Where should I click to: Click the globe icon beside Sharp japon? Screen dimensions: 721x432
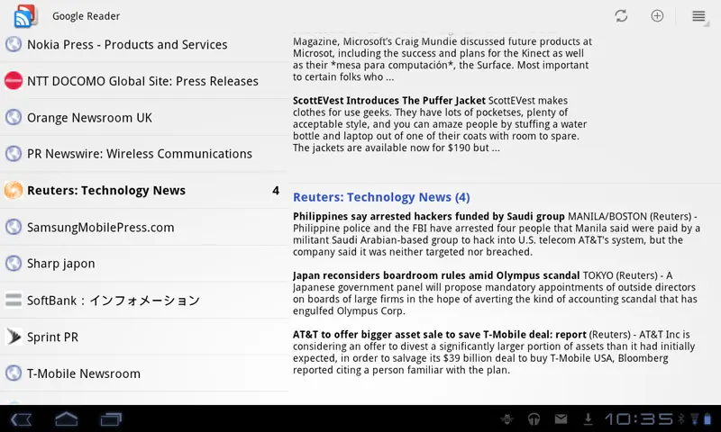click(14, 263)
